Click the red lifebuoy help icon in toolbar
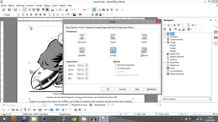The height and width of the screenshot is (122, 218). tap(117, 10)
